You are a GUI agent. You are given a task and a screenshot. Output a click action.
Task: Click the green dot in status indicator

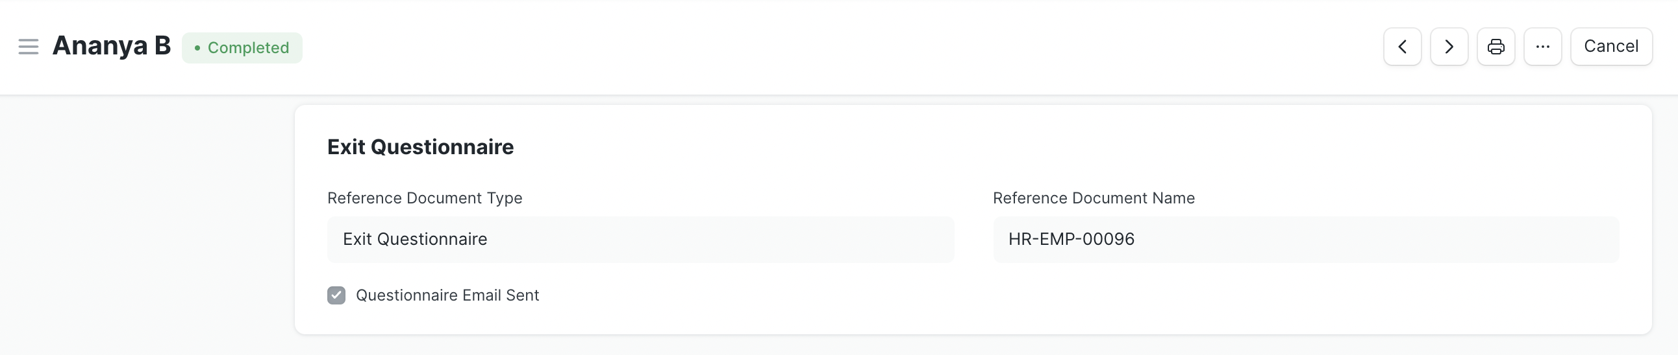[197, 48]
